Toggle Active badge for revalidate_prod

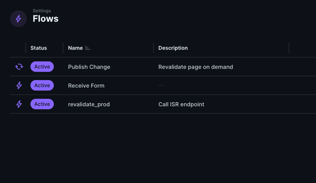(42, 104)
